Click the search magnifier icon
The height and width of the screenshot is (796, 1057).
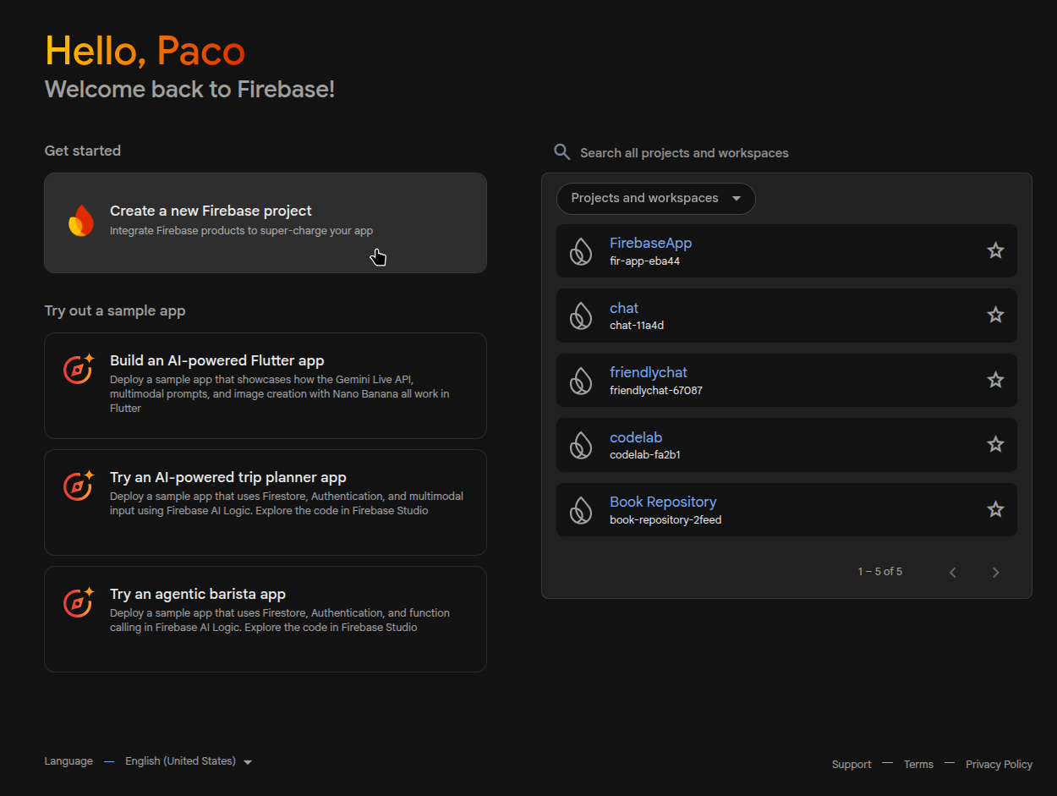pos(561,152)
